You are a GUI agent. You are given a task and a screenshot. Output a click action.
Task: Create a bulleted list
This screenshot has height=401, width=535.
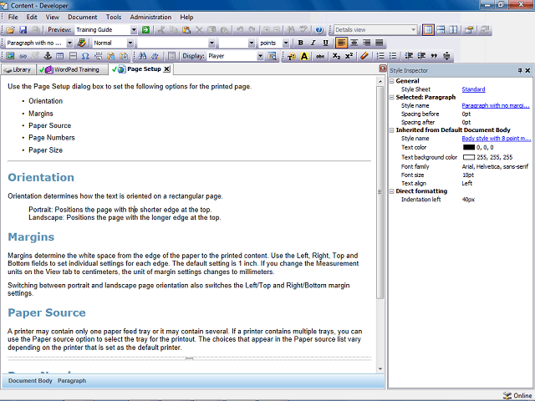click(x=393, y=56)
